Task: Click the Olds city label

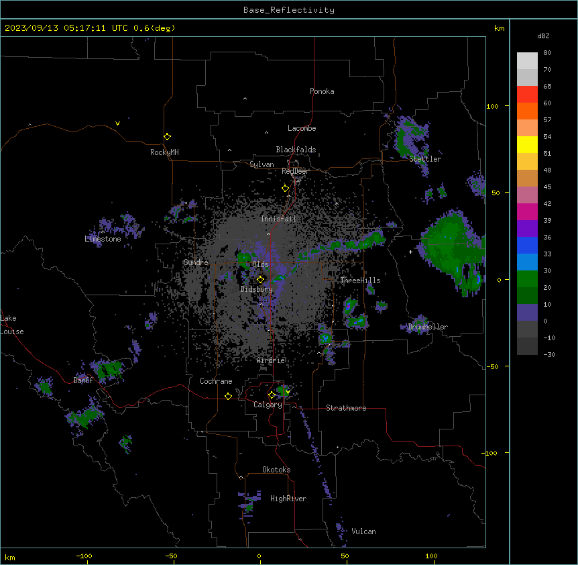Action: coord(260,264)
